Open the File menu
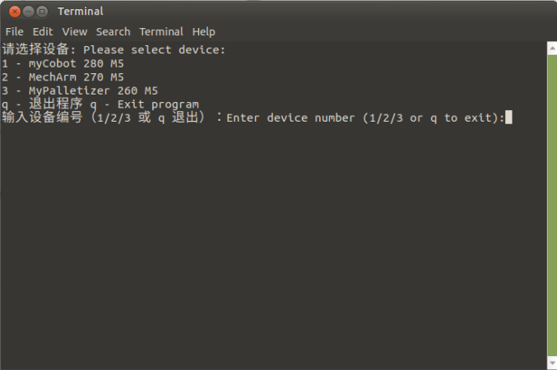The height and width of the screenshot is (370, 557). point(14,31)
